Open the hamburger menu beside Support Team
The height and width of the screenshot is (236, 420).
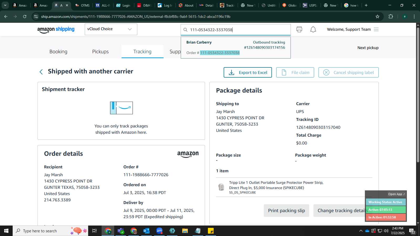[x=376, y=29]
